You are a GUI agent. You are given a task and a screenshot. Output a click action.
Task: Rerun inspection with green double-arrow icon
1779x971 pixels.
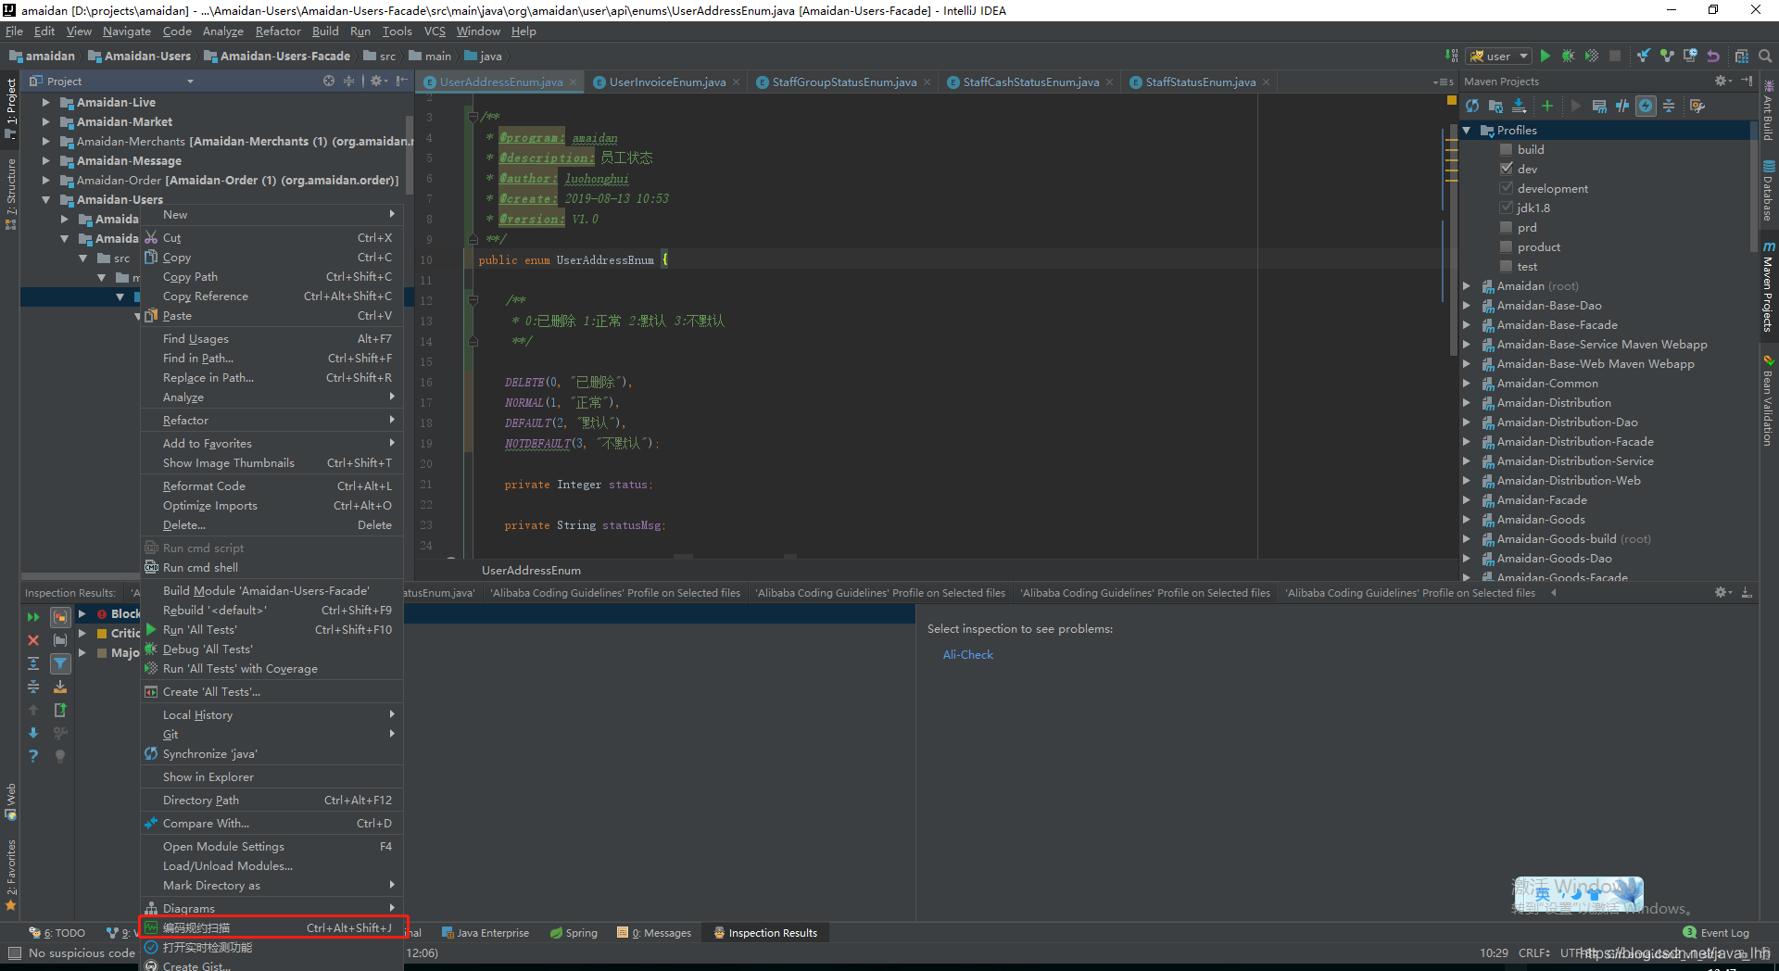click(33, 616)
